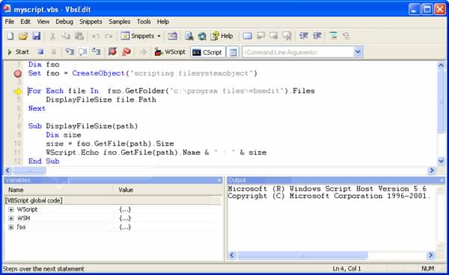Click the Stop debugging square icon
Viewport: 449px width, 275px height.
click(x=40, y=52)
